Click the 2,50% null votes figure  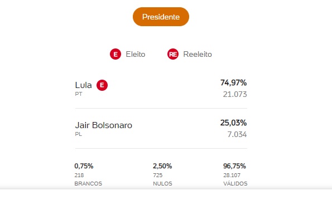[162, 166]
